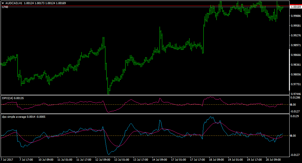Image resolution: width=302 pixels, height=163 pixels.
Task: Click the 18 Jul 09:00 time label
Action: coord(216,160)
